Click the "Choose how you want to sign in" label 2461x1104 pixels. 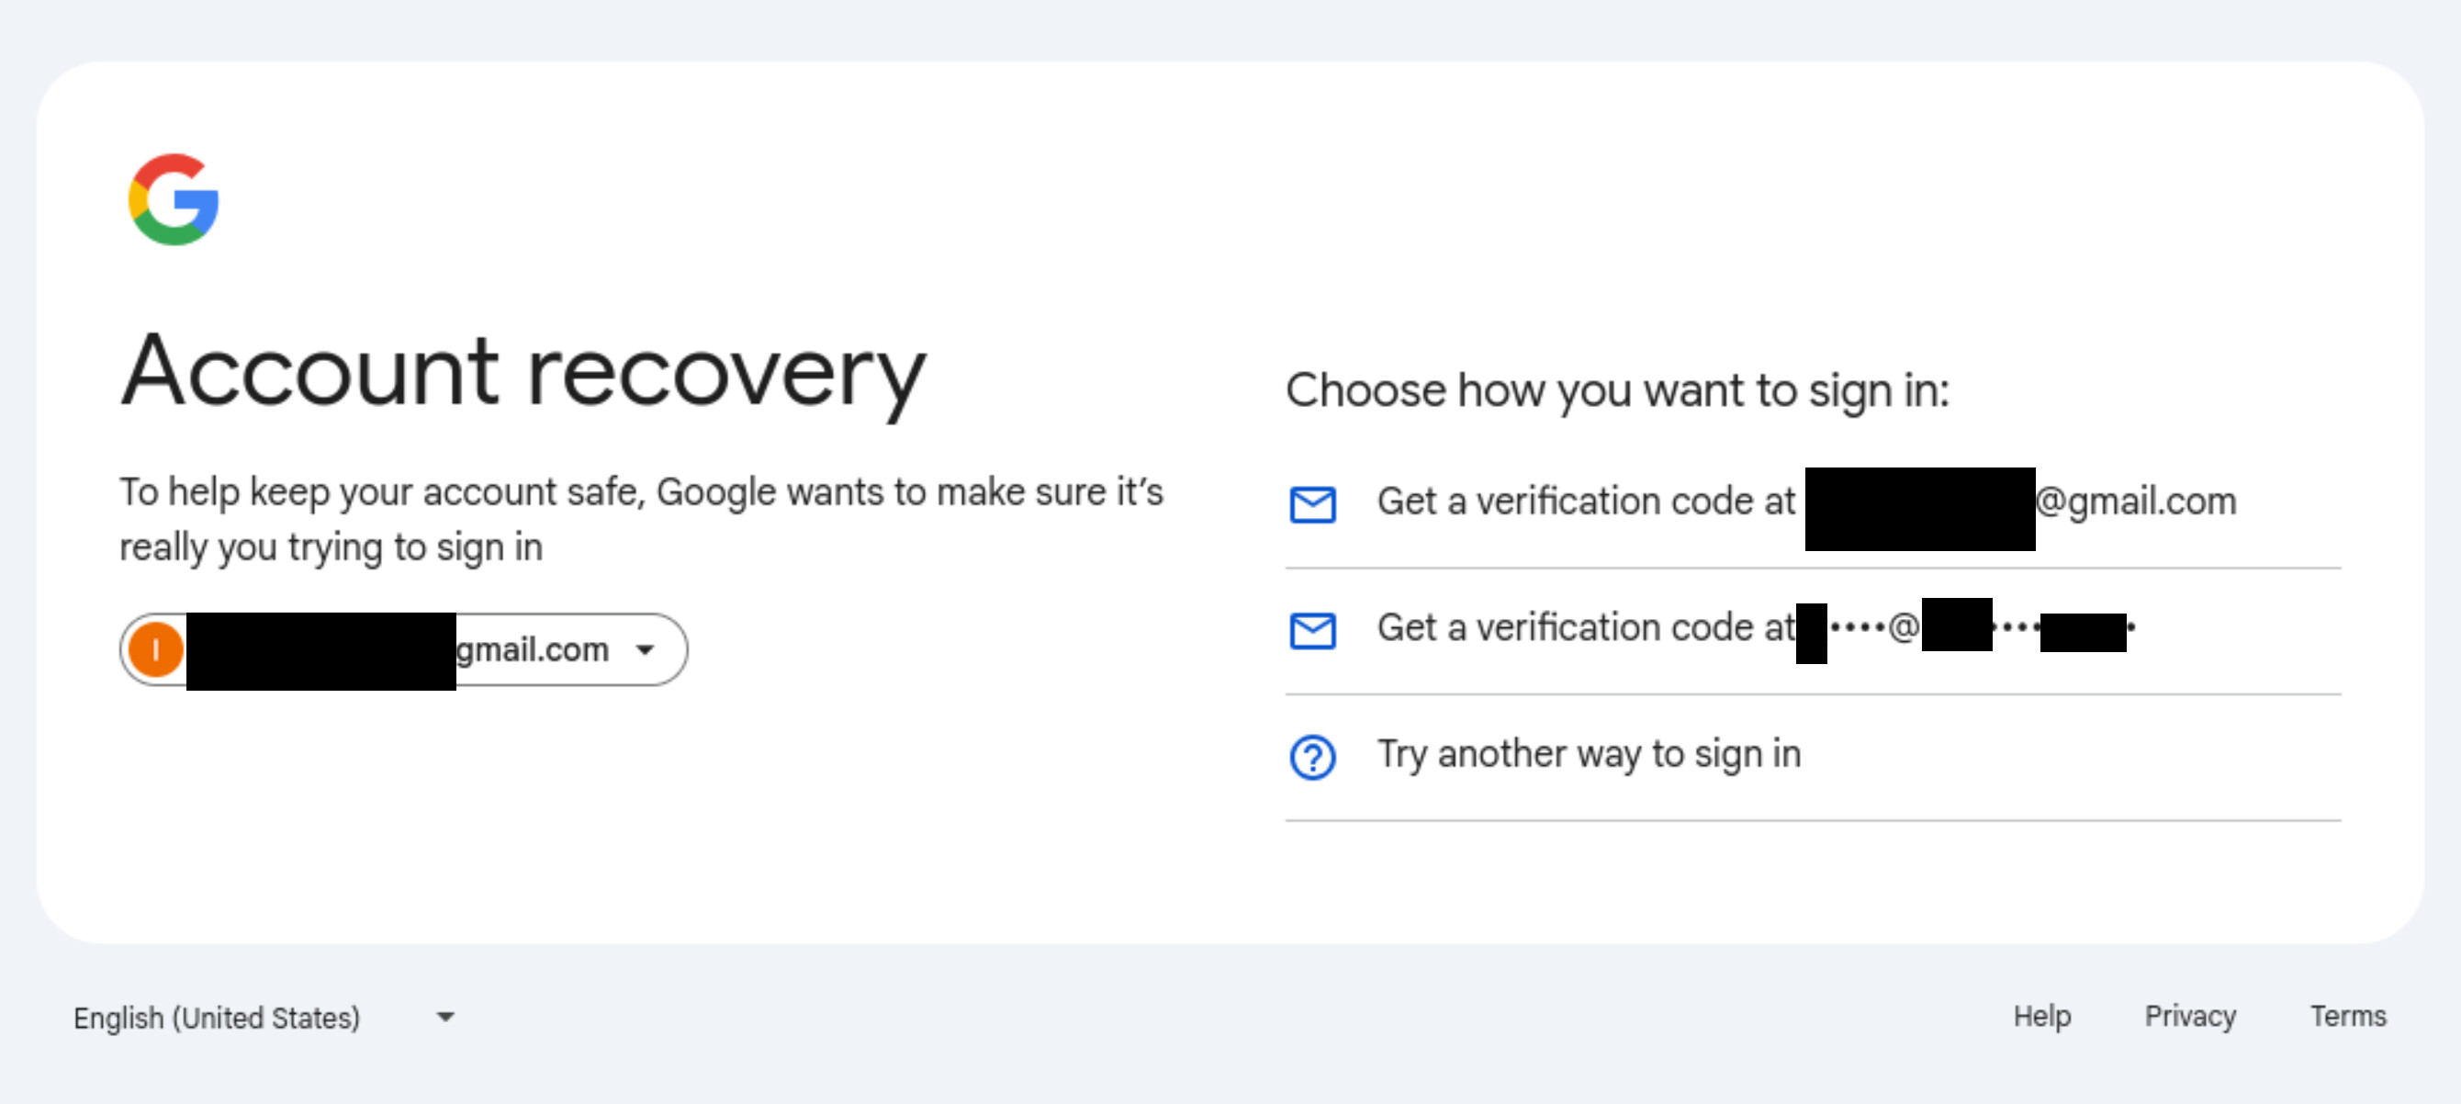[x=1616, y=390]
